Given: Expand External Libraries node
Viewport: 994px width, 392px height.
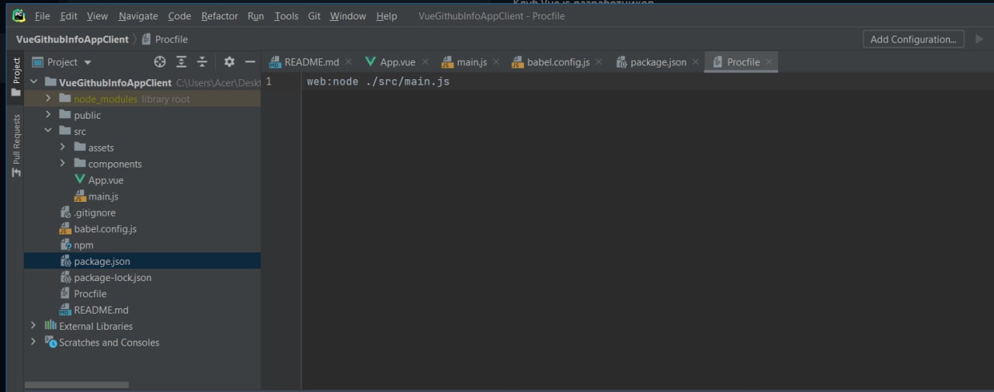Looking at the screenshot, I should 33,326.
